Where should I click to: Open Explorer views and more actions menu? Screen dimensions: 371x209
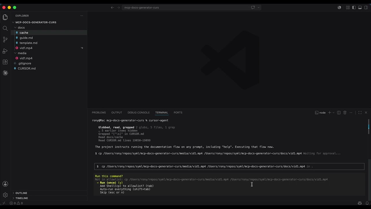(82, 16)
